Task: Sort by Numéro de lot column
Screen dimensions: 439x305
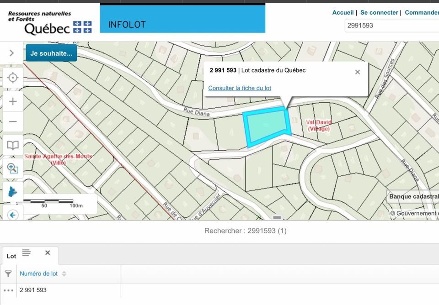Action: click(39, 273)
